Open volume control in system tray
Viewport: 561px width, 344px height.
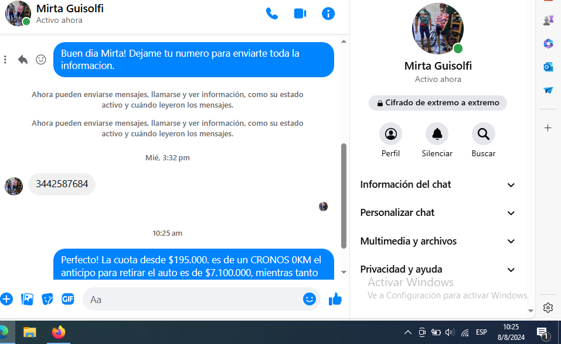[450, 332]
